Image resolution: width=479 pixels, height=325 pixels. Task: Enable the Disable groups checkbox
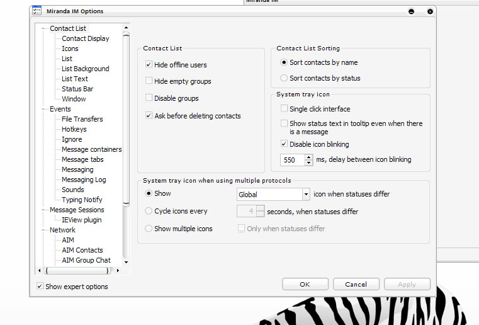pos(149,98)
